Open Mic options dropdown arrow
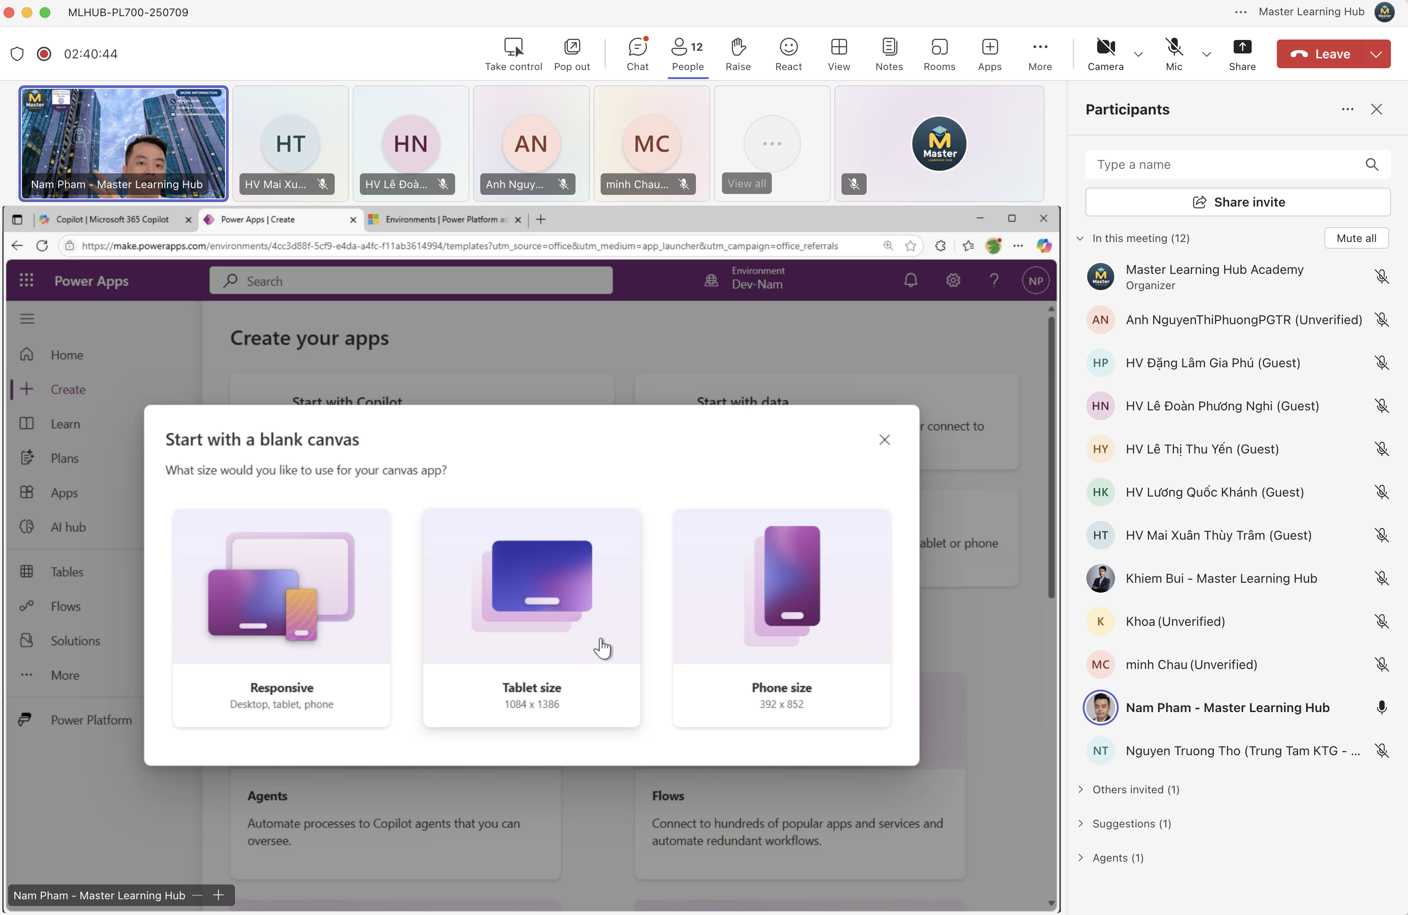The height and width of the screenshot is (915, 1408). click(x=1206, y=54)
